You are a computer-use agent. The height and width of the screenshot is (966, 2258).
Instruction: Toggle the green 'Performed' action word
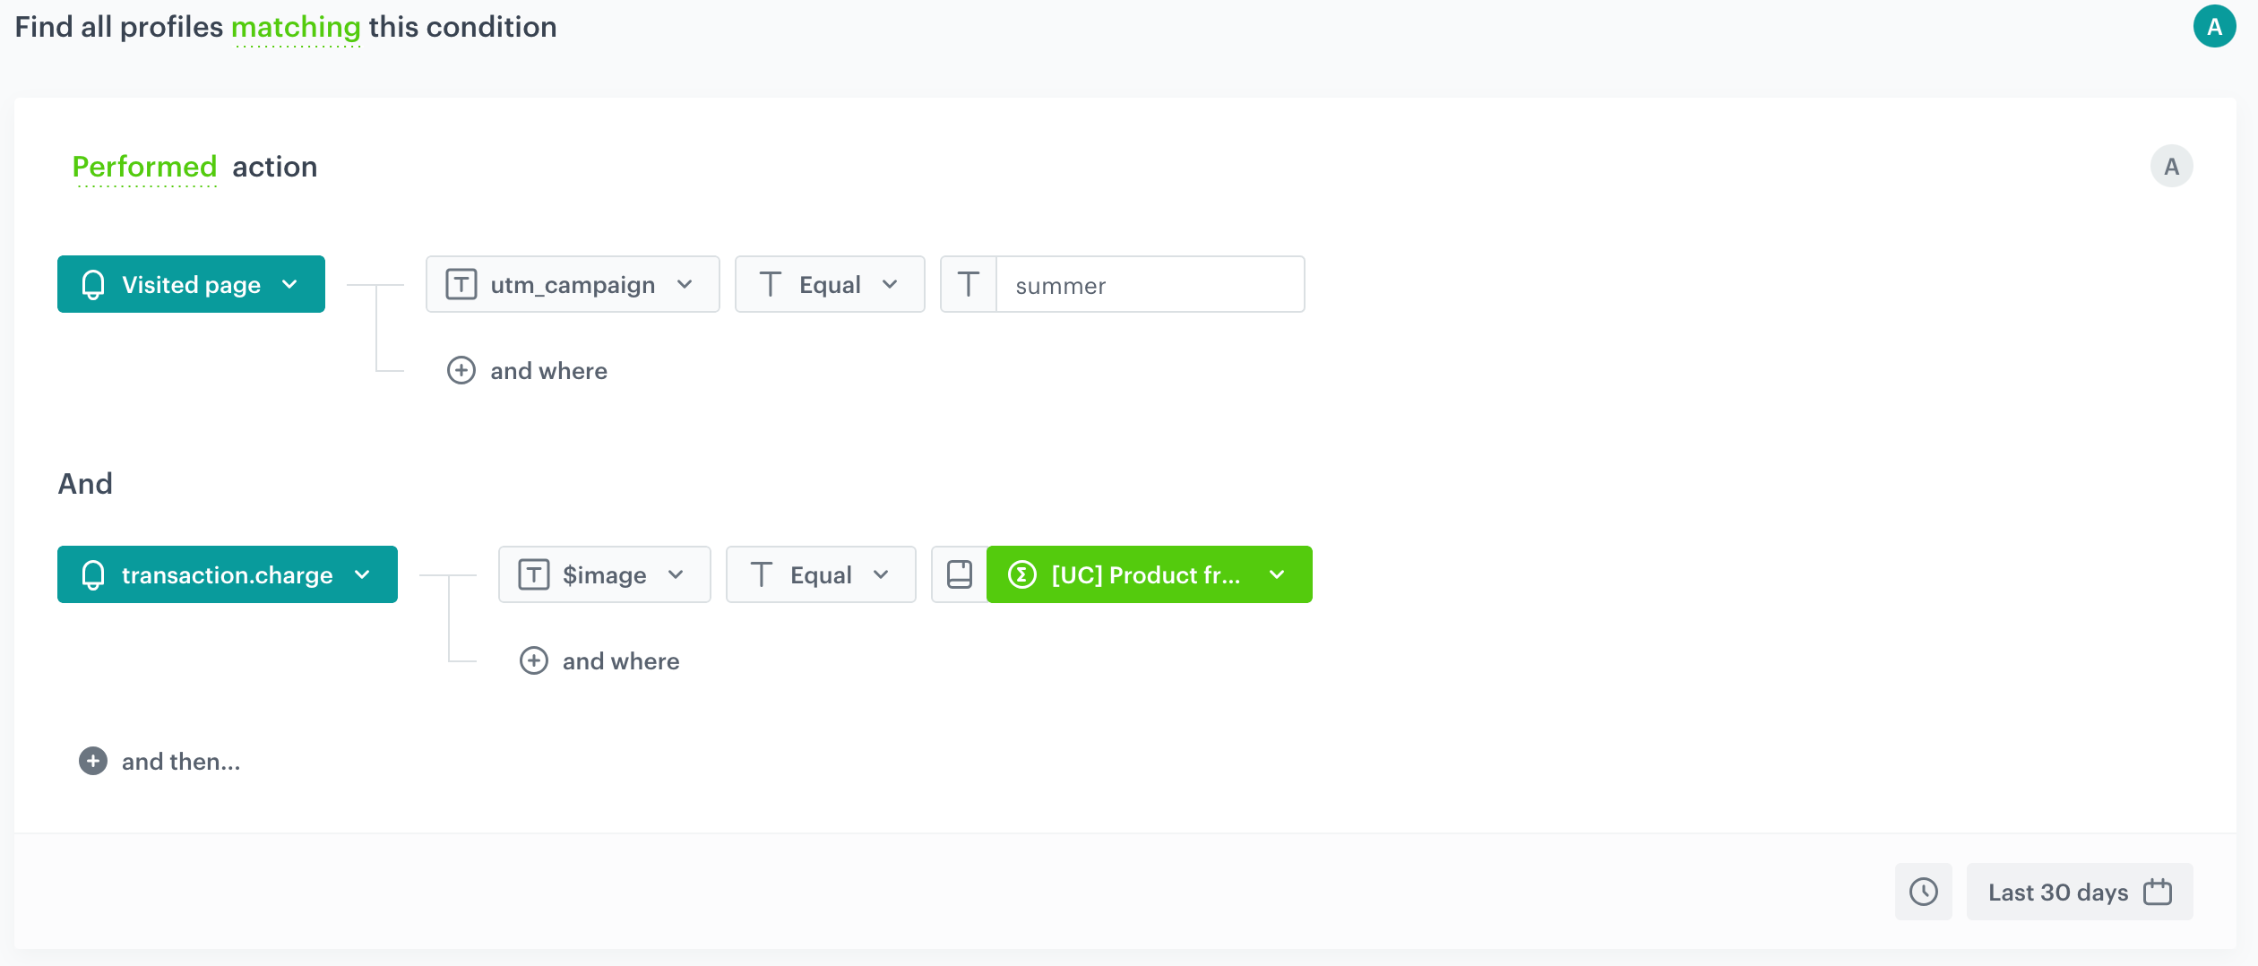coord(144,167)
